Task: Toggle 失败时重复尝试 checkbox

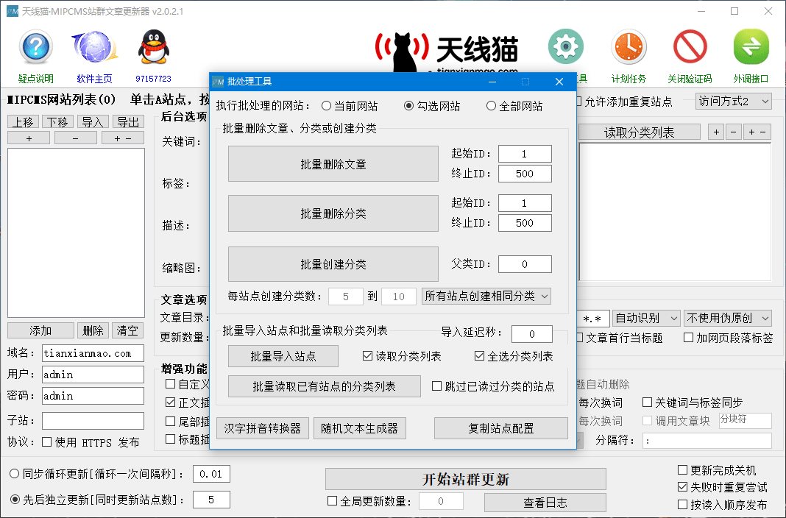Action: [x=682, y=487]
